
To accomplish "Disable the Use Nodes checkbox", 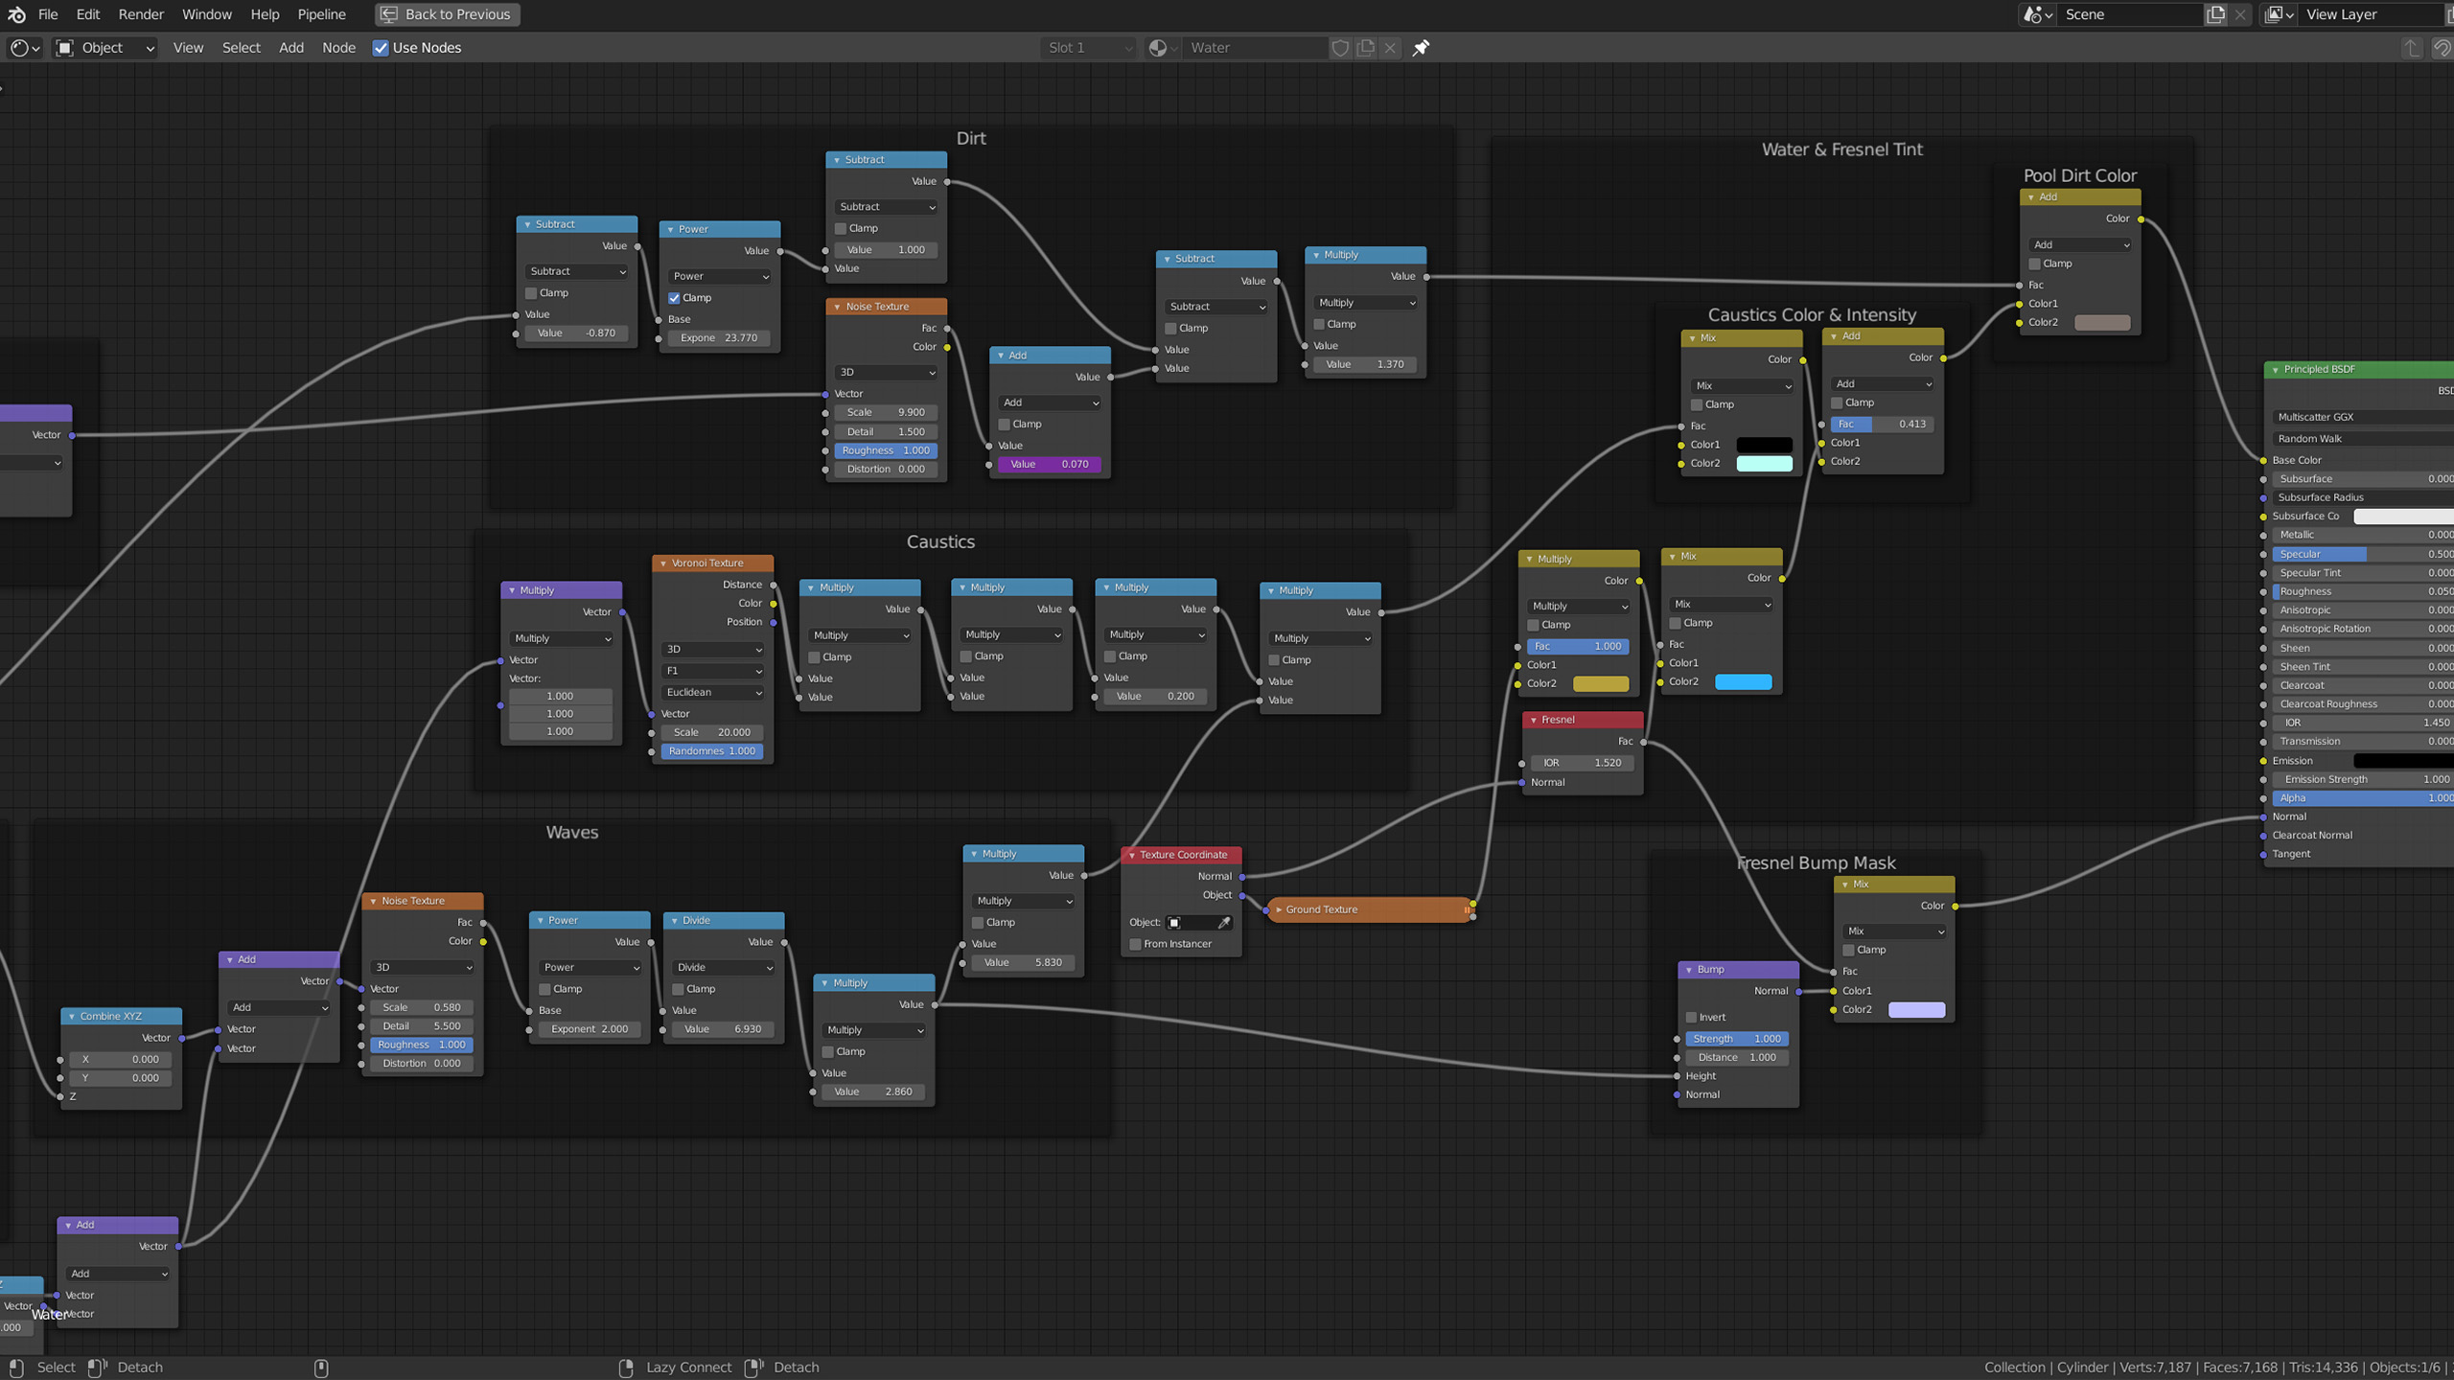I will [381, 47].
